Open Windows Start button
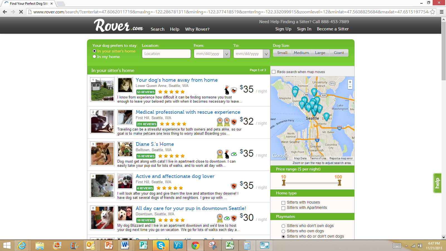 [7, 245]
